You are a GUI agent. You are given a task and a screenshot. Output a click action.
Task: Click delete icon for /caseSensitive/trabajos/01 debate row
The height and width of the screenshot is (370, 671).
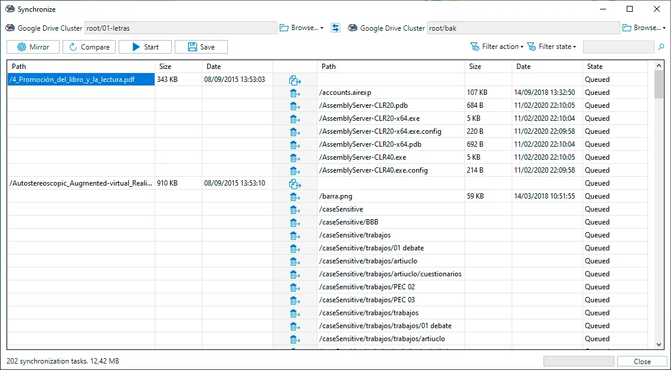295,249
